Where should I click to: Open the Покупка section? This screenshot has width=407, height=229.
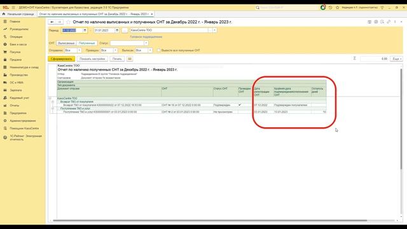coord(15,52)
